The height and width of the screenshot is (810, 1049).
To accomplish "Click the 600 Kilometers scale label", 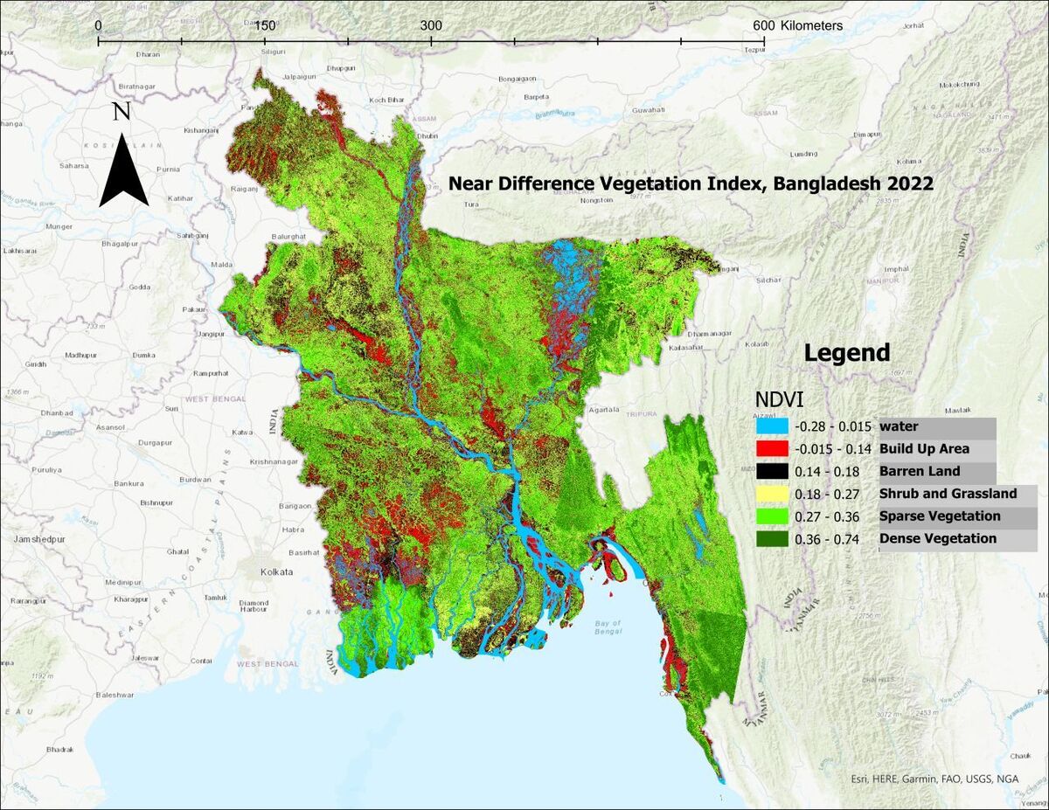I will 797,25.
